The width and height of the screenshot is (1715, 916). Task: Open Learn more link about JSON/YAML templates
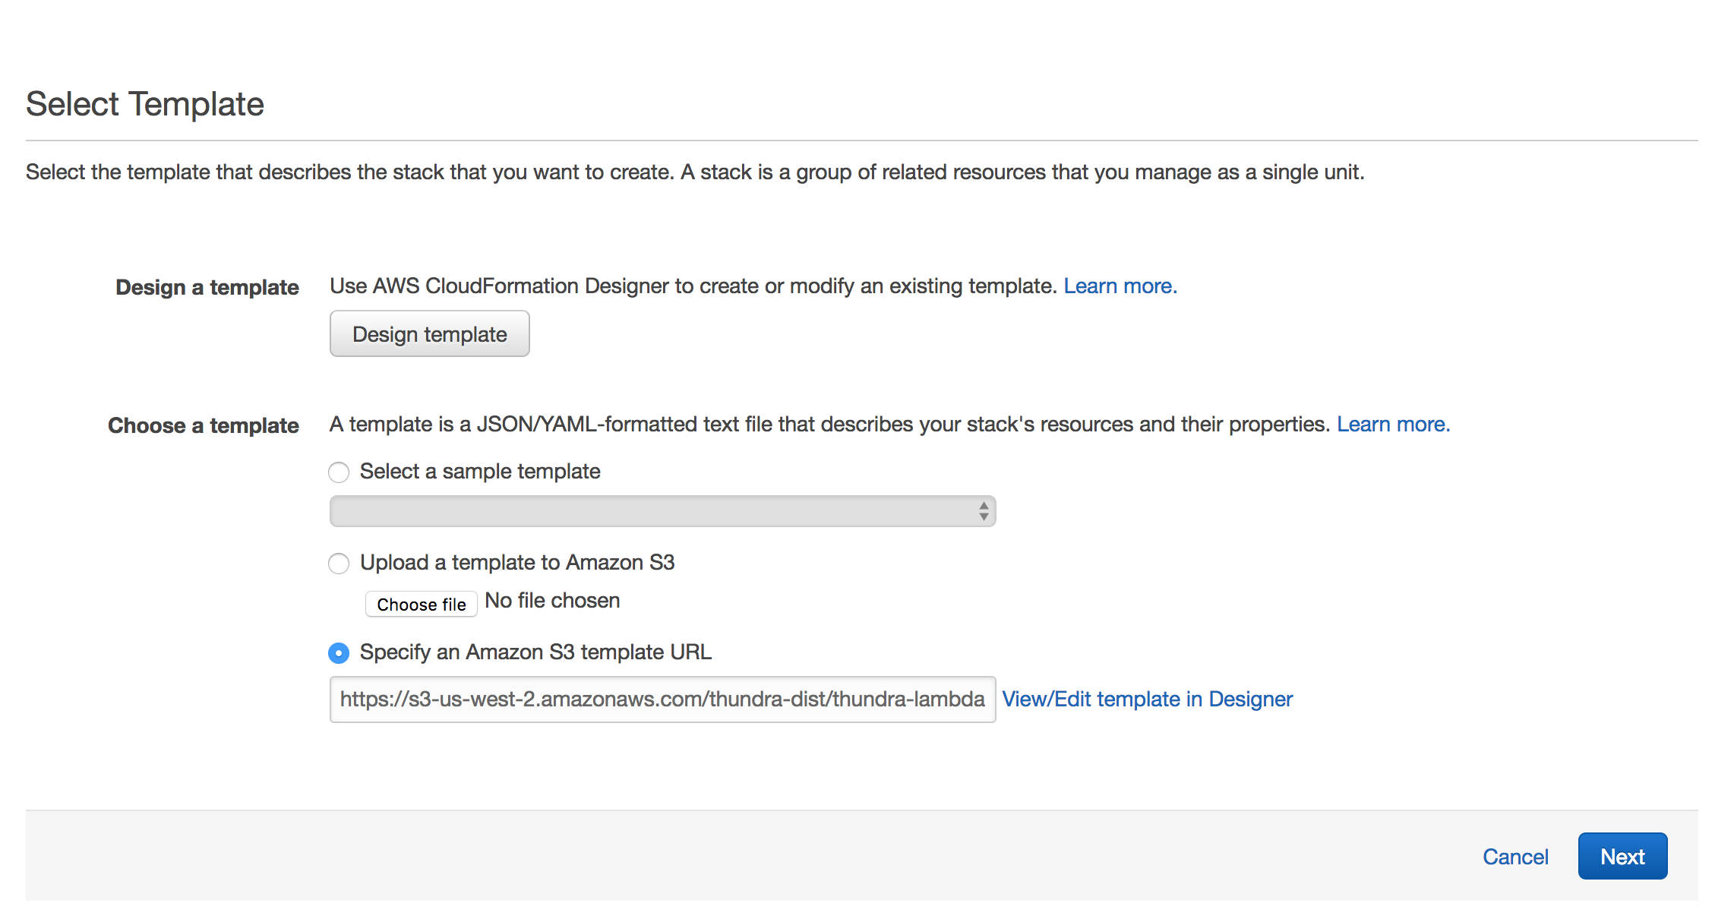[1393, 425]
